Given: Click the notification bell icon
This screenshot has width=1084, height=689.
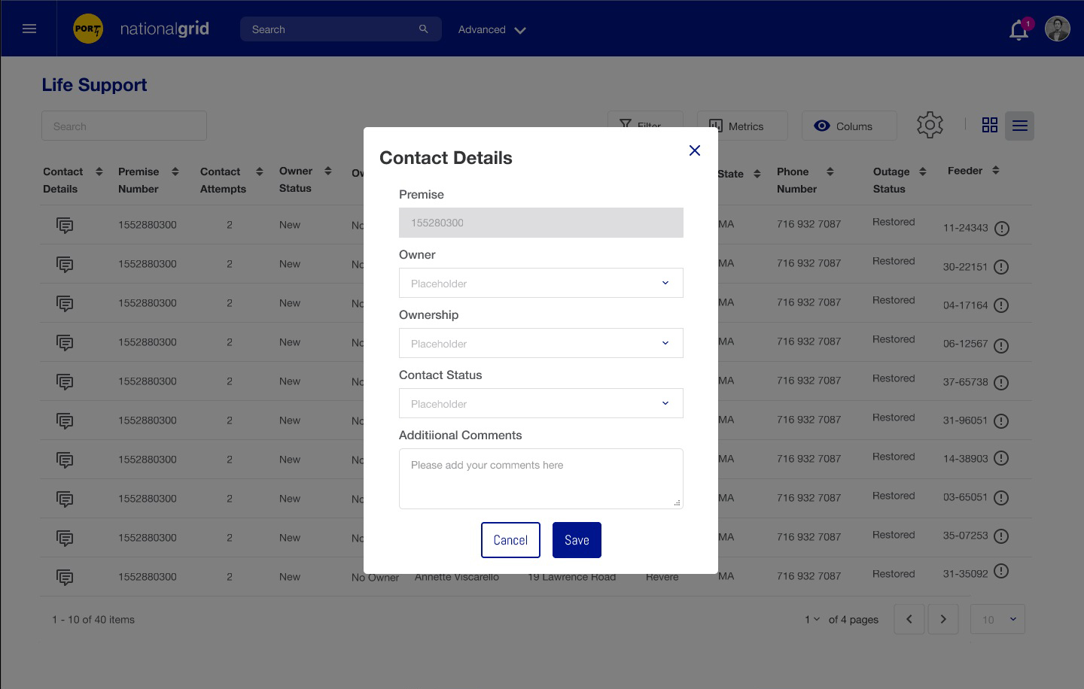Looking at the screenshot, I should click(x=1019, y=30).
